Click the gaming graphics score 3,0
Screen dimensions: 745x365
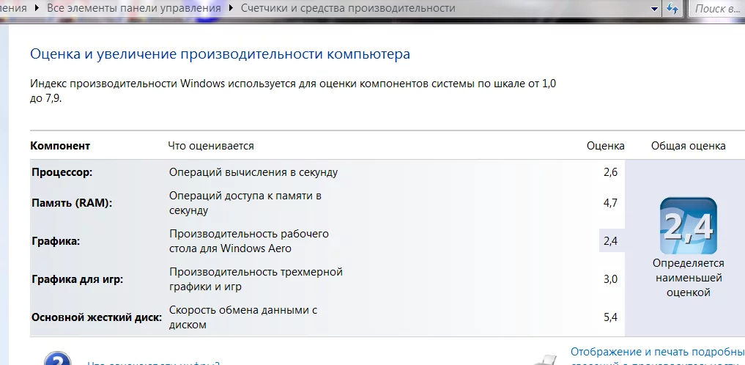point(610,279)
